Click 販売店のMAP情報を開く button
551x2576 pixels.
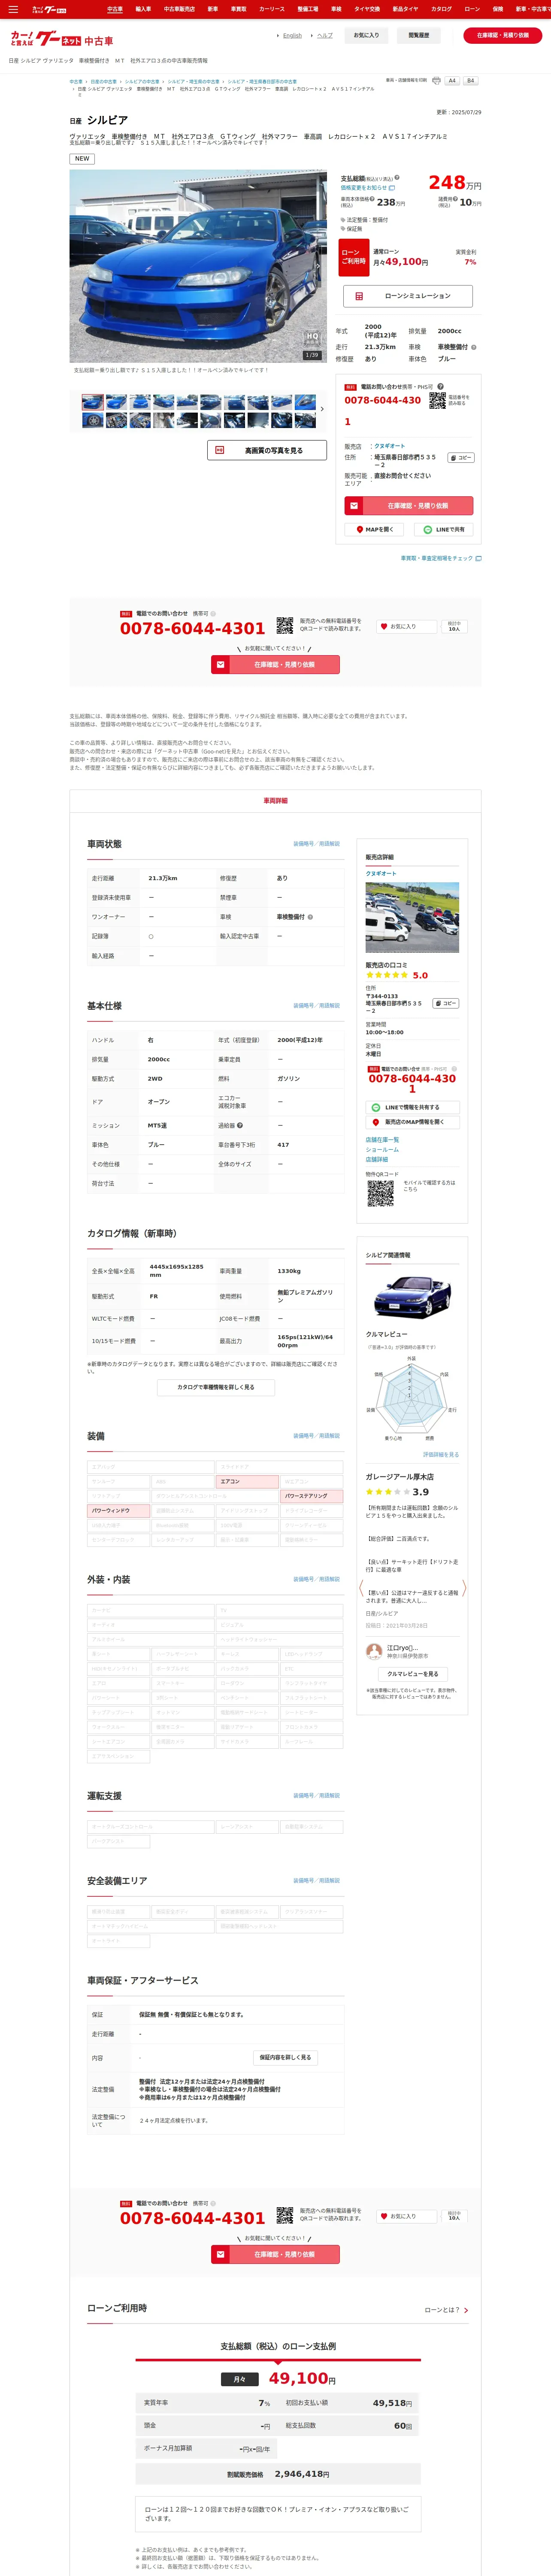pos(412,1122)
